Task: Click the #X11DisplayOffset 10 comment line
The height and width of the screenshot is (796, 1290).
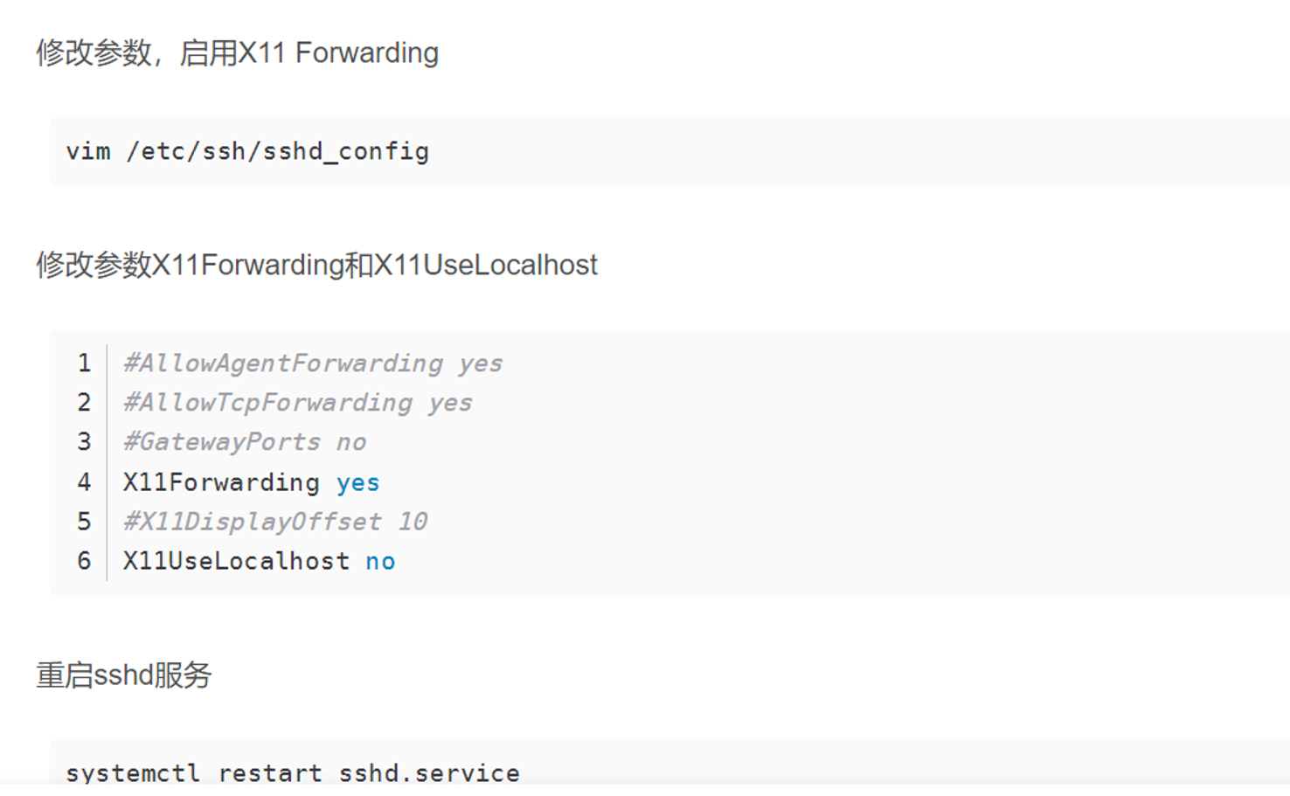Action: (275, 522)
